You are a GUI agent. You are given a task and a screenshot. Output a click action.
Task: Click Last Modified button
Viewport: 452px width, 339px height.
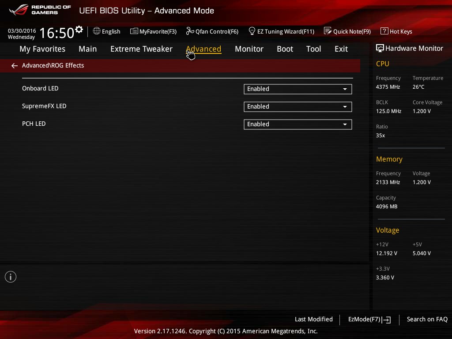pos(314,319)
